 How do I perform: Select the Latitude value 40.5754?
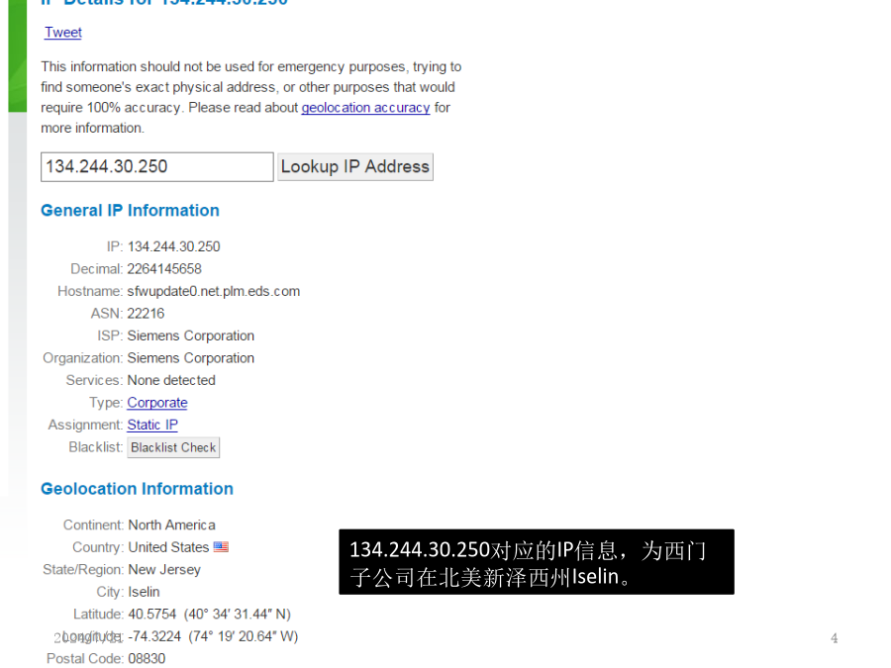click(152, 614)
